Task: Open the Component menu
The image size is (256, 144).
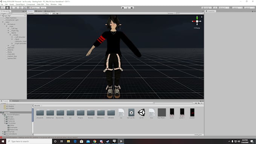Action: (x=31, y=5)
